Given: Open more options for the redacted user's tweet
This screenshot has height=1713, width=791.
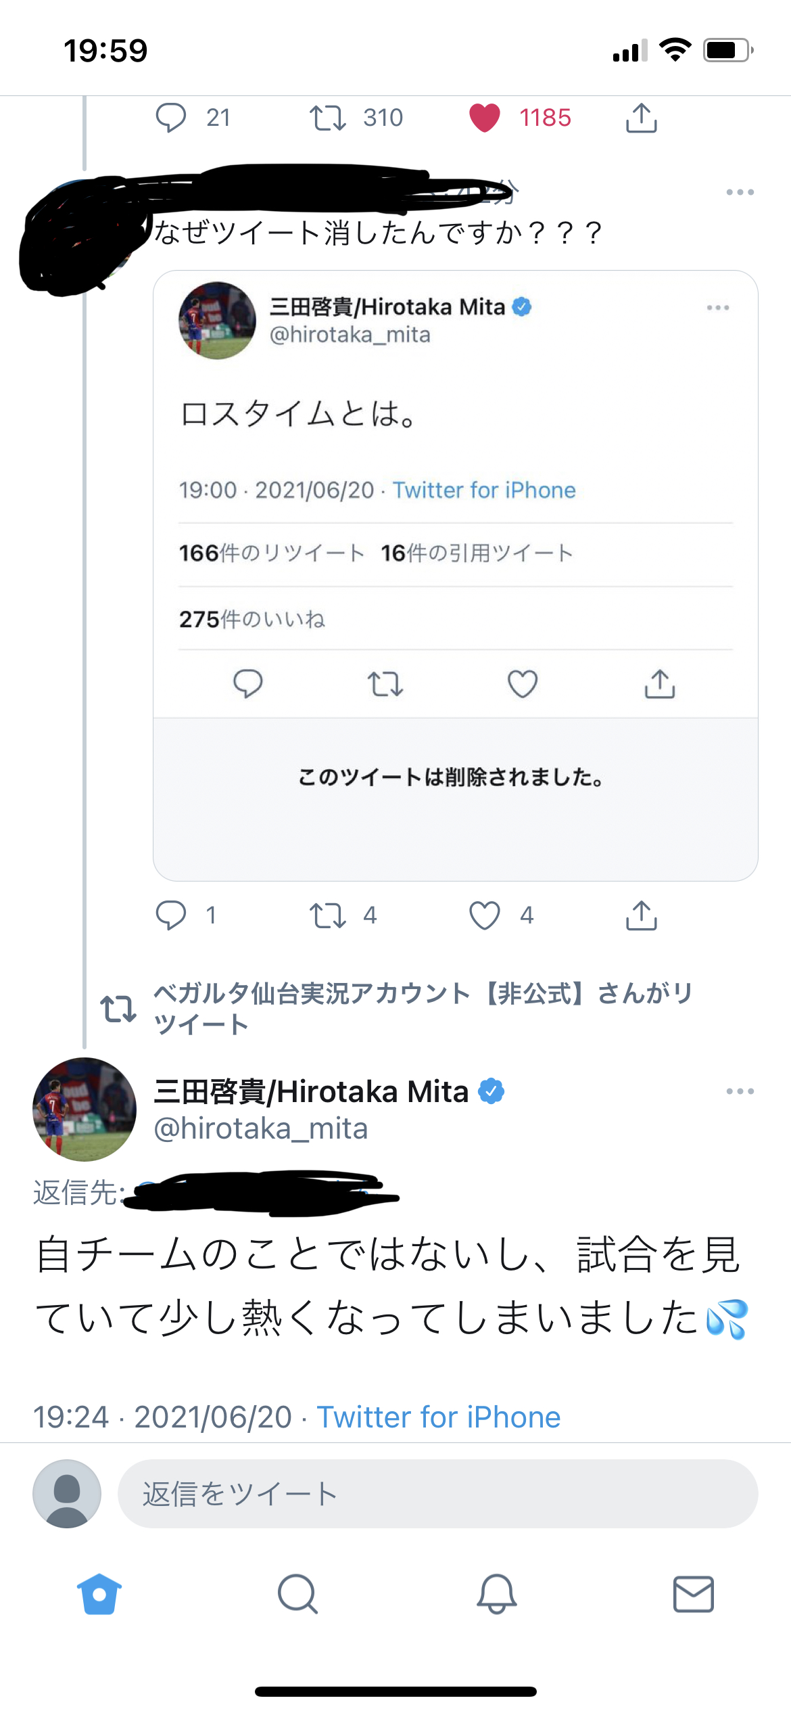Looking at the screenshot, I should click(740, 192).
